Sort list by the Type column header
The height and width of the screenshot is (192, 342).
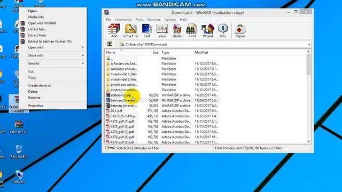176,52
